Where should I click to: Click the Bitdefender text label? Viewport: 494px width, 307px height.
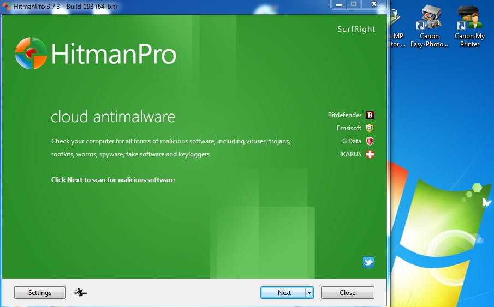(x=344, y=115)
